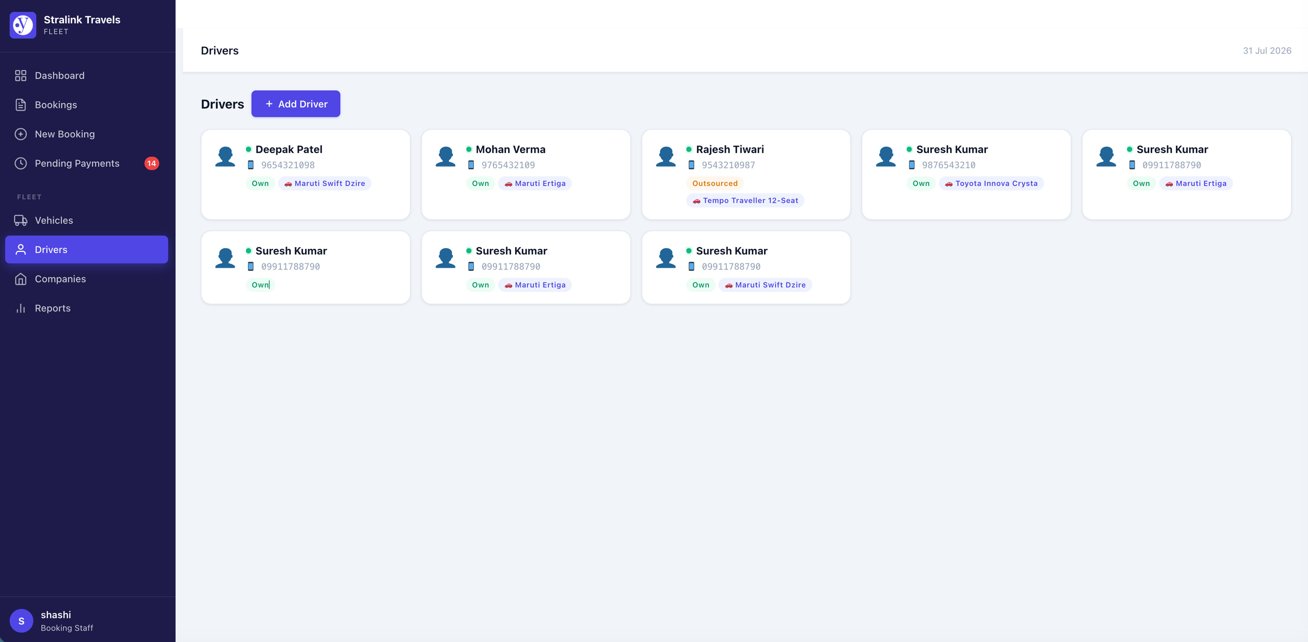Click the Tempo Traveller 12-Seat text
The width and height of the screenshot is (1308, 642).
[751, 201]
